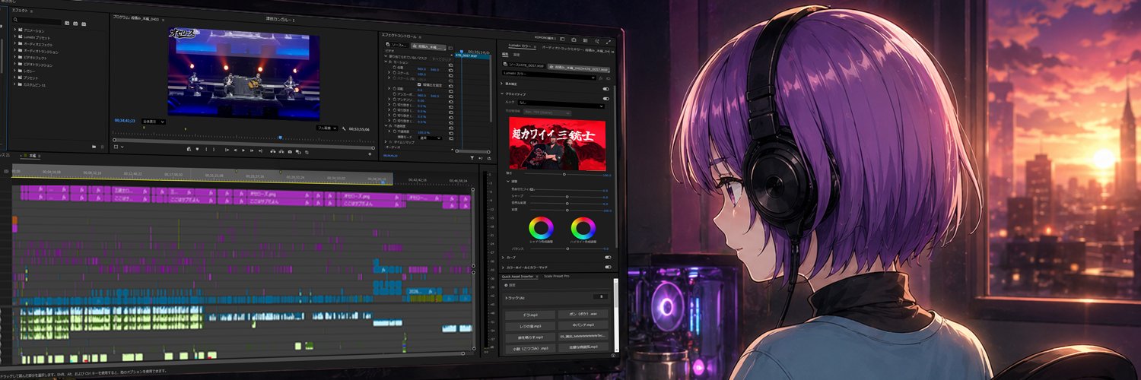Click the レジの音.mp3 asset button
Image resolution: width=1141 pixels, height=380 pixels.
coord(532,326)
